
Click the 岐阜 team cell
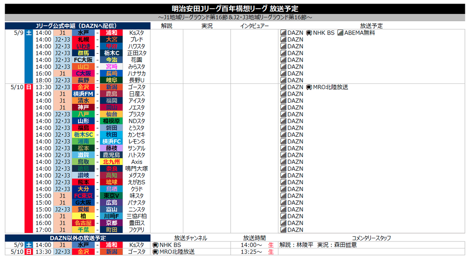[x=112, y=80]
